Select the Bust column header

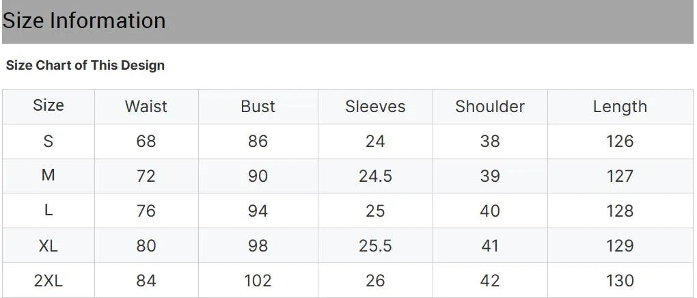[258, 107]
